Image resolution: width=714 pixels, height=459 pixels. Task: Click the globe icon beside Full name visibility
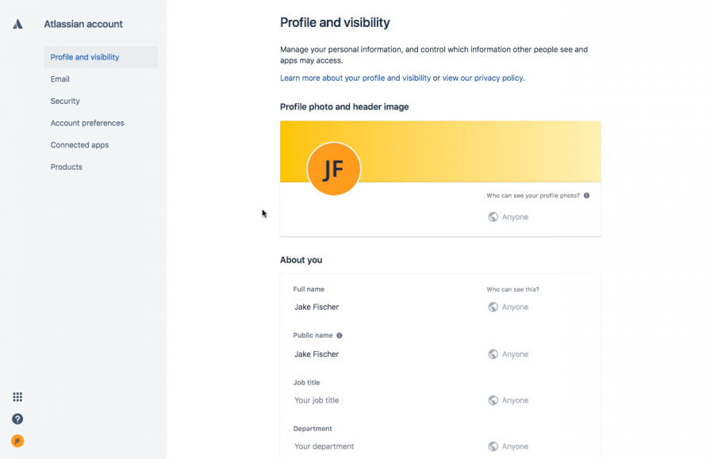493,307
